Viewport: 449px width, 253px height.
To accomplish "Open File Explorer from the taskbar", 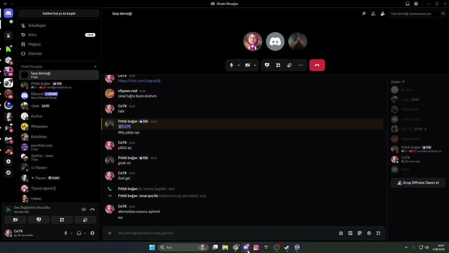I will pos(225,247).
